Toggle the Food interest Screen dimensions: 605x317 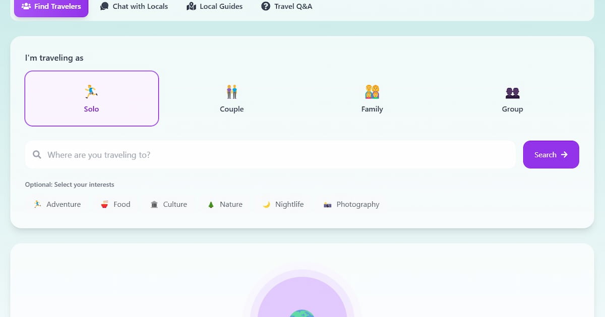(x=115, y=204)
